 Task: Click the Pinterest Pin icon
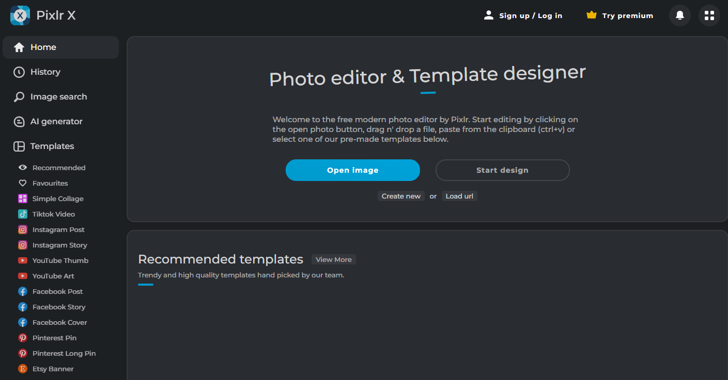click(23, 338)
